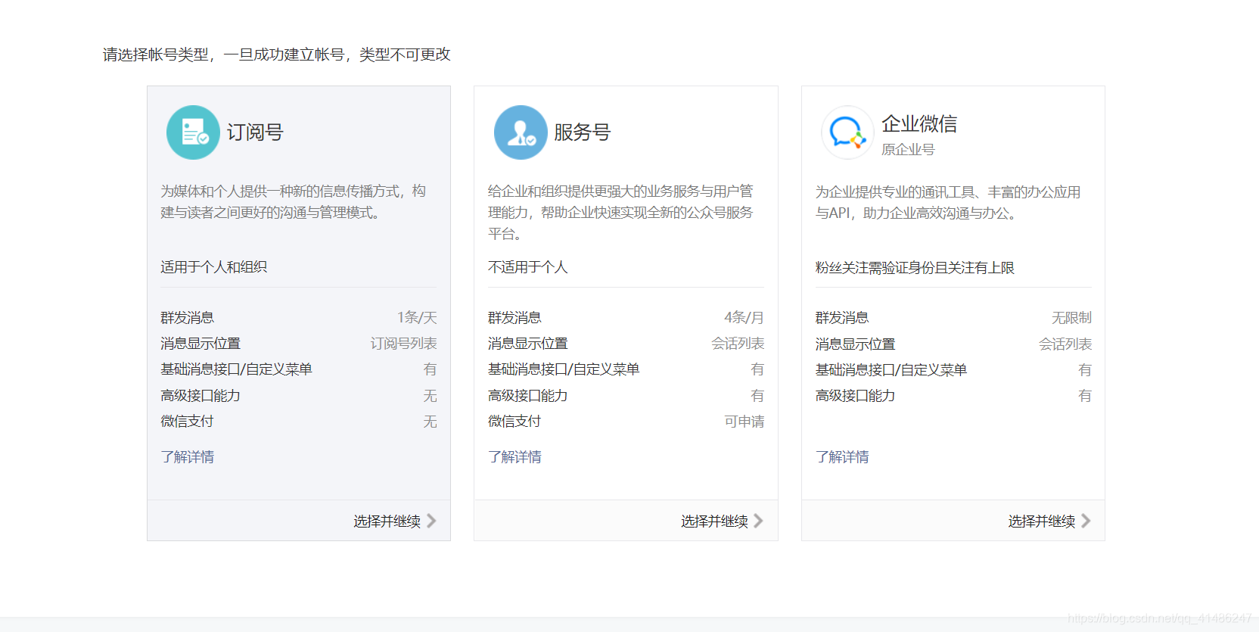
Task: Choose 选择并继续 under 服务号
Action: coord(714,521)
